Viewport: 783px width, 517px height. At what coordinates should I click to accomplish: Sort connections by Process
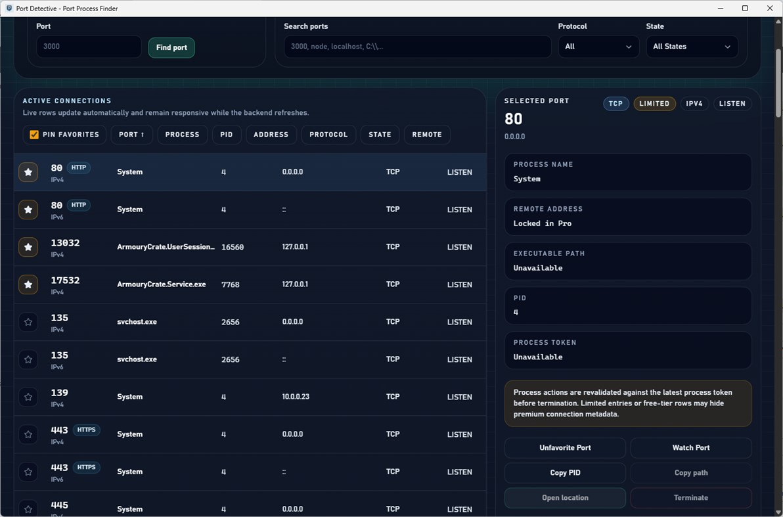[182, 135]
